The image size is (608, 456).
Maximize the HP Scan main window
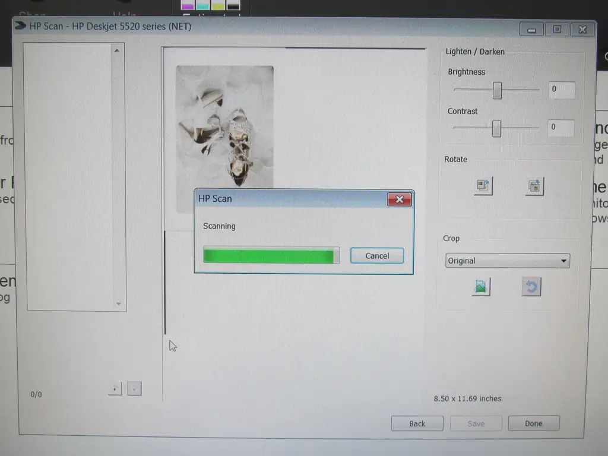(x=557, y=30)
